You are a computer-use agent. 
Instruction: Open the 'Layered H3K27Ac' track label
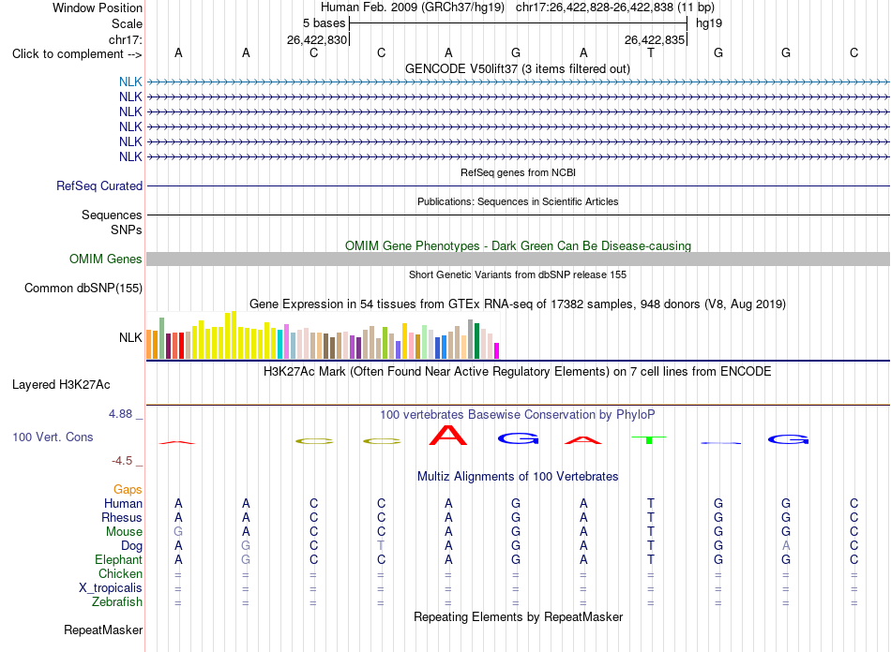click(x=61, y=384)
